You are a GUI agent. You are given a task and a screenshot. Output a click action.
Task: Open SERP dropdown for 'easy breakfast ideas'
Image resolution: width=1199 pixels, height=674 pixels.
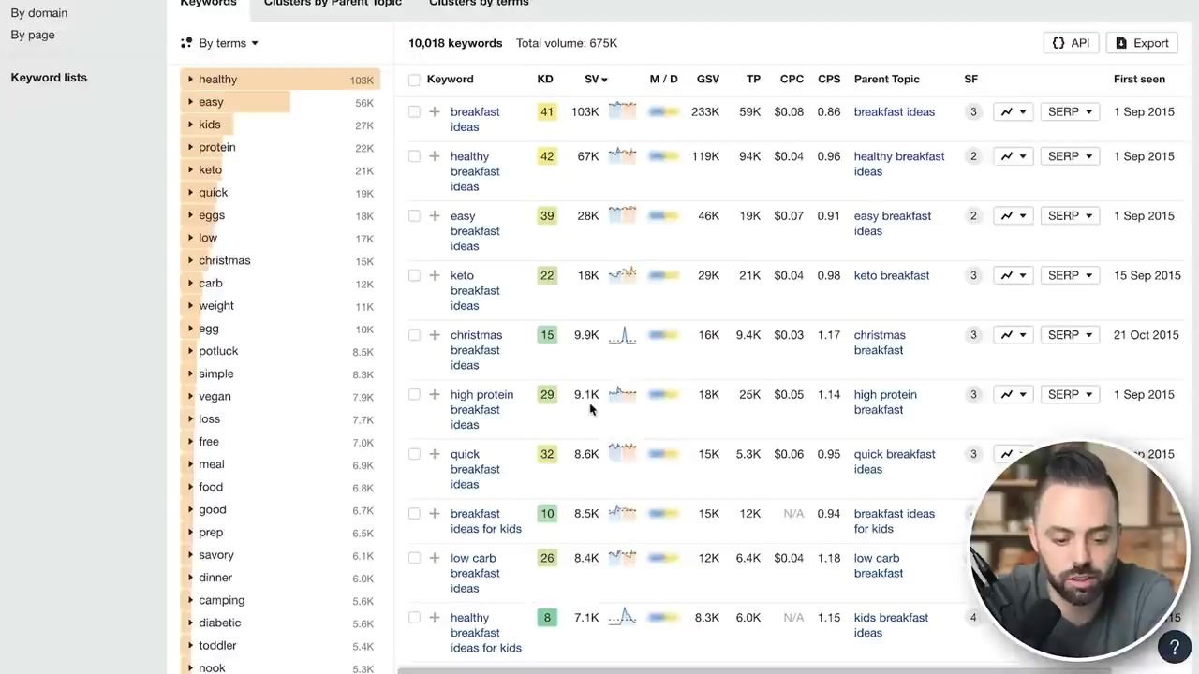[x=1070, y=215]
